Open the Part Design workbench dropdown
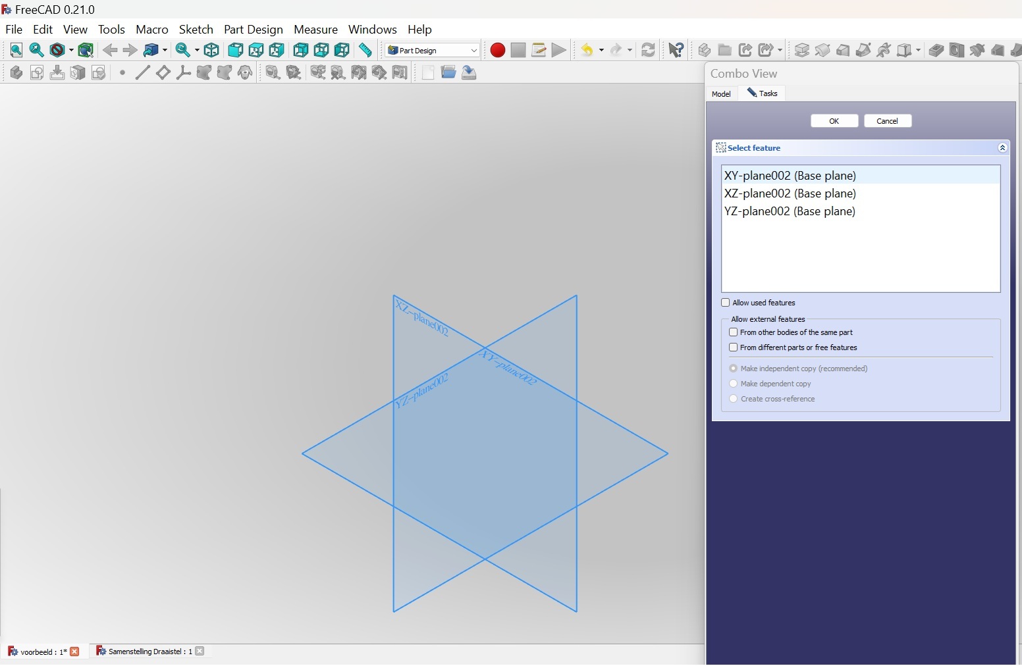This screenshot has width=1022, height=666. [x=433, y=50]
